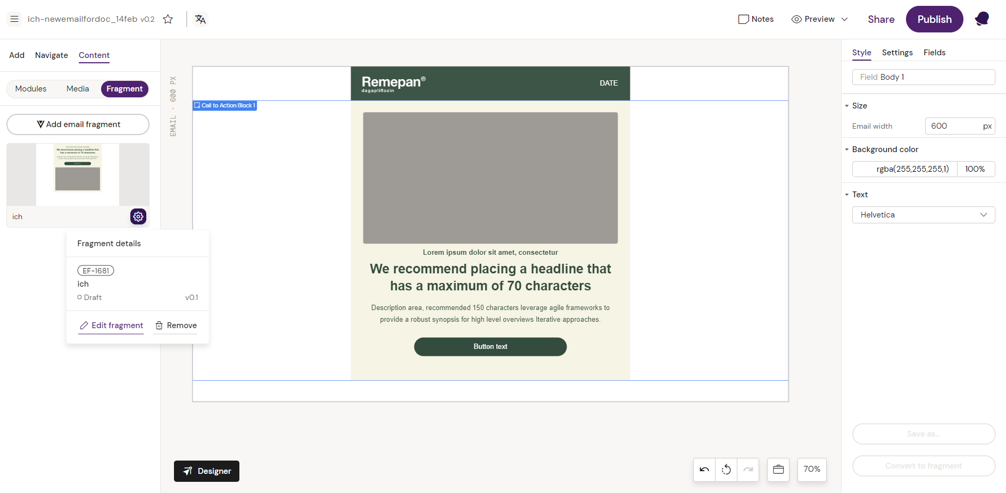Viewport: 1006px width, 493px height.
Task: Change the 70% zoom level
Action: (812, 470)
